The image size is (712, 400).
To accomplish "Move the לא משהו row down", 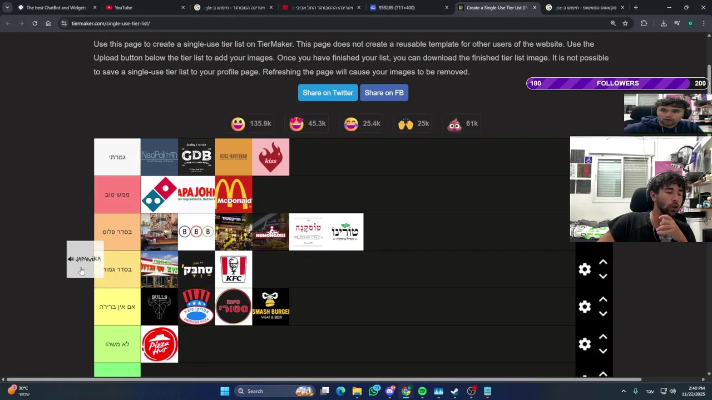I will (x=603, y=351).
